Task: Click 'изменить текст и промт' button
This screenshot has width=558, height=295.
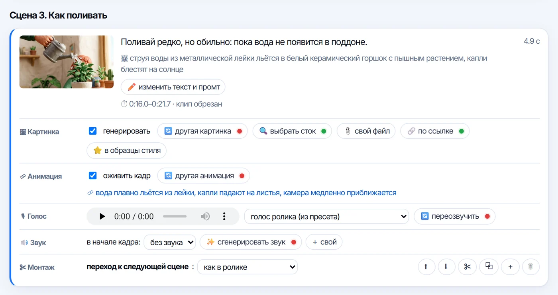Action: [173, 87]
